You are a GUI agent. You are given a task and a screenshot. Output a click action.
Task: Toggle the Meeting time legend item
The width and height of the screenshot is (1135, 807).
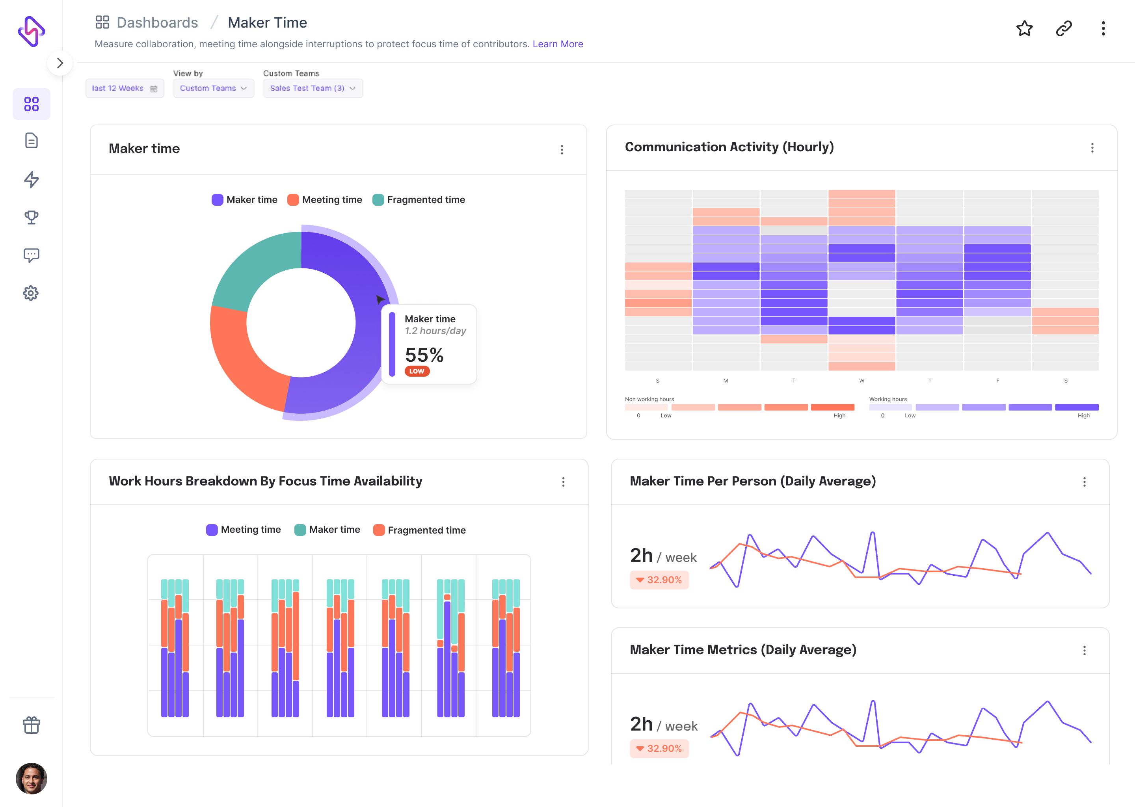tap(324, 199)
